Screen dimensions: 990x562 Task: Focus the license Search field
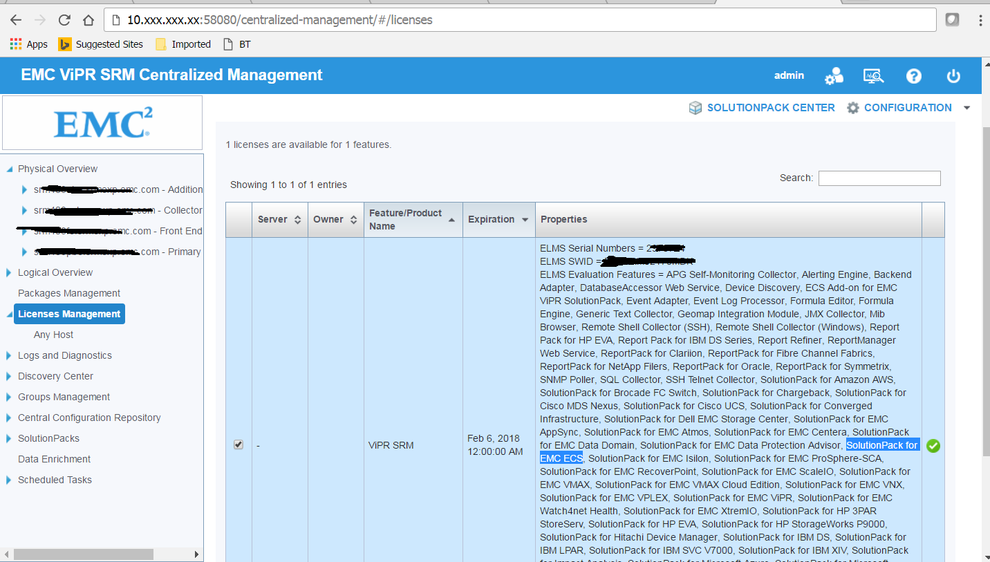(879, 178)
